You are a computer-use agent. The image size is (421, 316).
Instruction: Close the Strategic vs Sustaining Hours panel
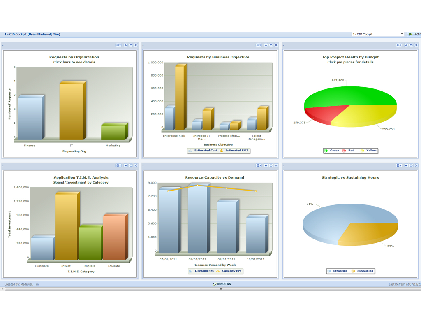[x=416, y=165]
